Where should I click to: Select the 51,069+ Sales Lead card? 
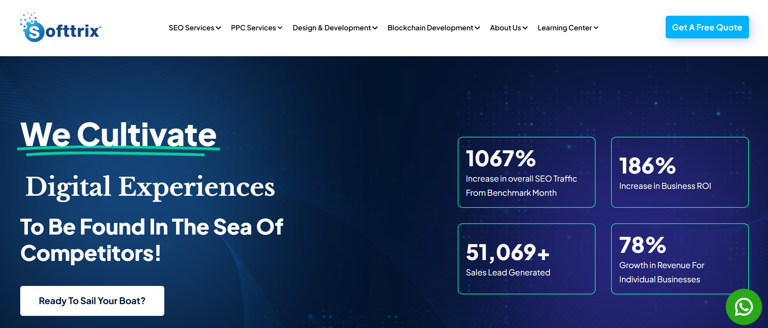click(x=526, y=259)
